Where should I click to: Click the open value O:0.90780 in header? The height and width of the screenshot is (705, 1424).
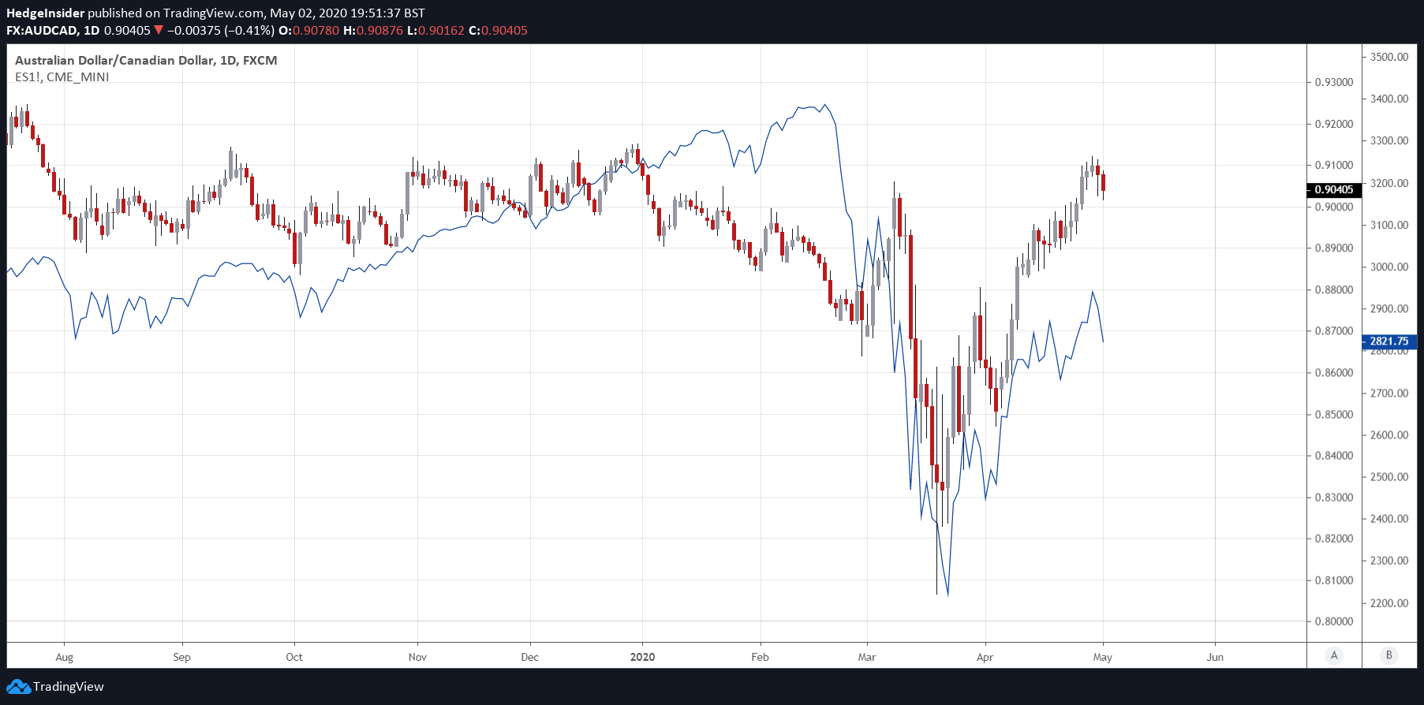(x=309, y=31)
